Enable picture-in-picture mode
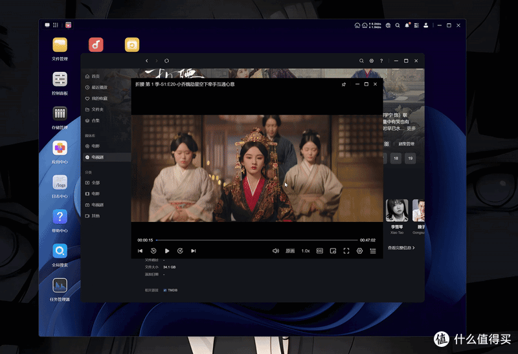518x354 pixels. (333, 251)
